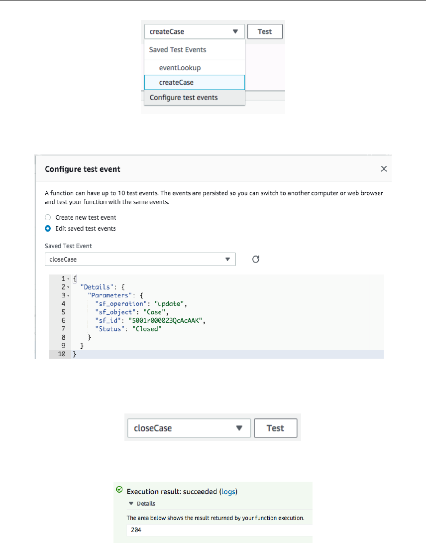
Task: Click the Status Closed line in editor
Action: pos(128,329)
